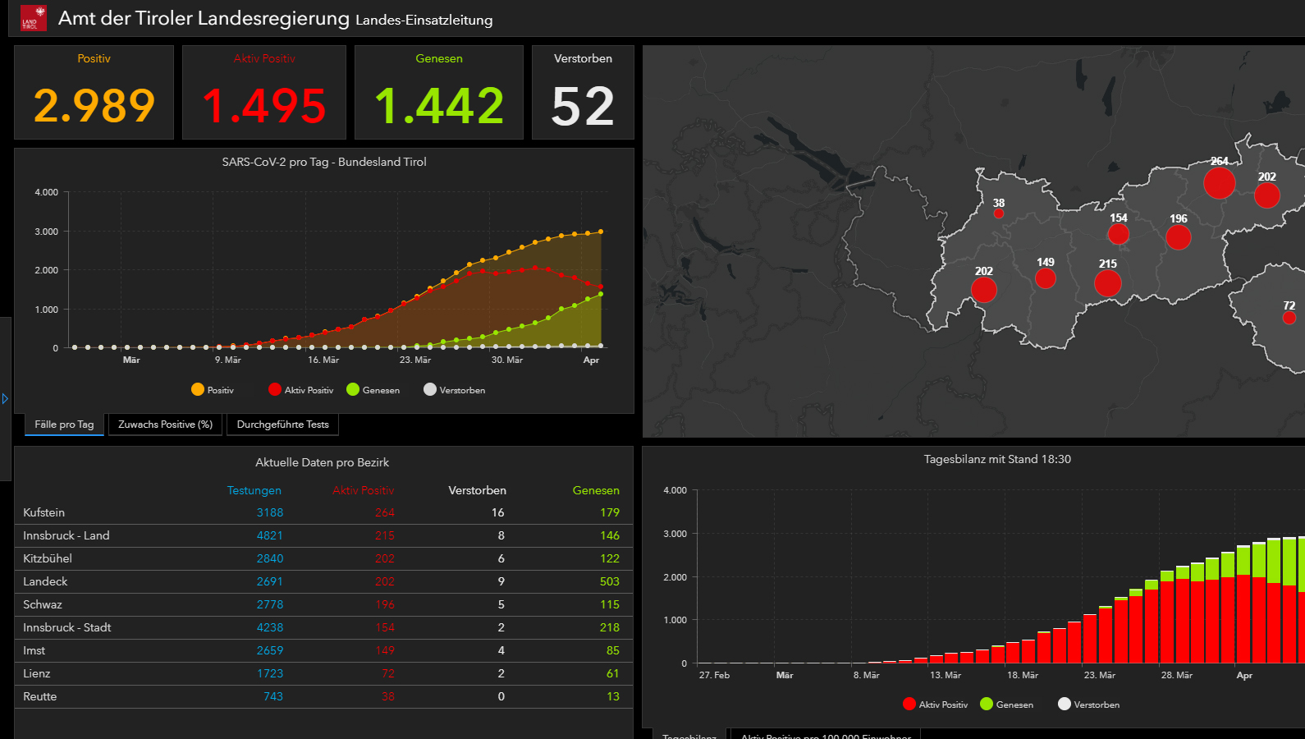Toggle the Verstorben series in line chart legend
Screen dimensions: 1305x739
(x=454, y=390)
